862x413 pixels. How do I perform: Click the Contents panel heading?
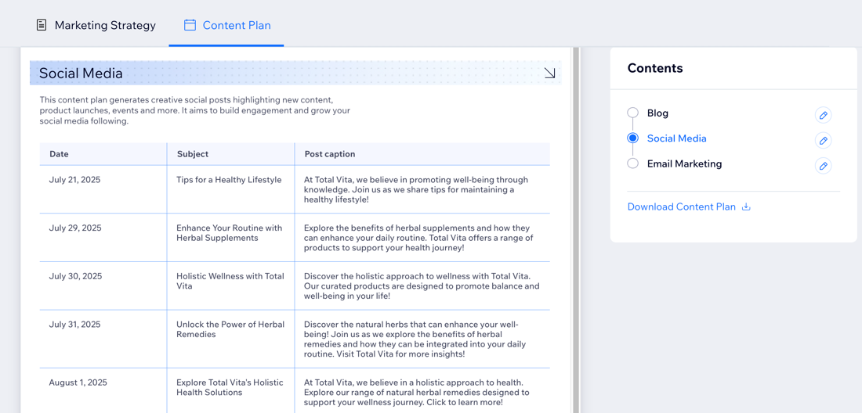tap(655, 68)
